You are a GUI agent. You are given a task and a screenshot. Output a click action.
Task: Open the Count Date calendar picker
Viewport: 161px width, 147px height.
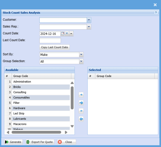pos(63,34)
